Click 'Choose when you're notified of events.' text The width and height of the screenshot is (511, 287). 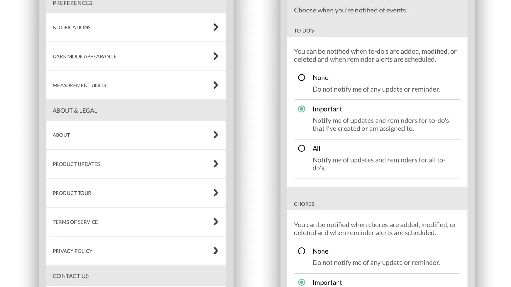351,10
